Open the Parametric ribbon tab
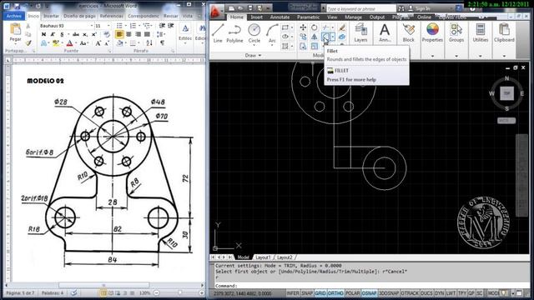 click(x=308, y=17)
